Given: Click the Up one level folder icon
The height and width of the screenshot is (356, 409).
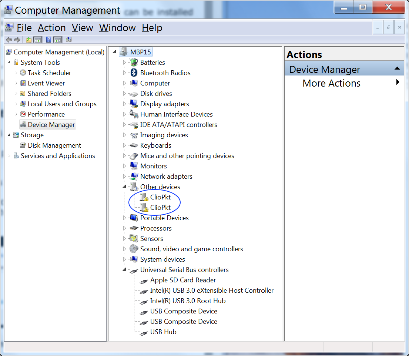Looking at the screenshot, I should point(29,40).
